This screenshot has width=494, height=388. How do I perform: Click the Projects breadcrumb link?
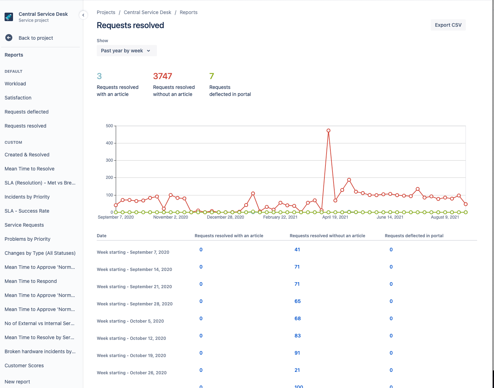[106, 12]
